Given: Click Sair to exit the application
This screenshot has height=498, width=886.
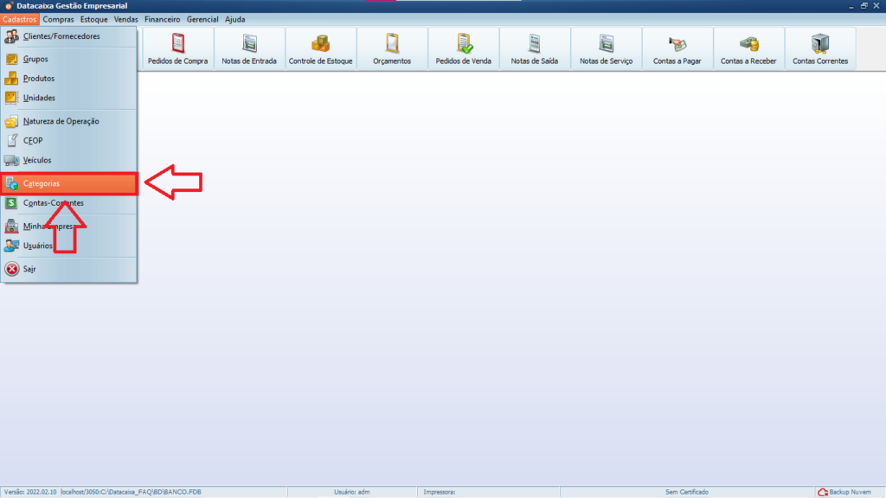Looking at the screenshot, I should click(29, 269).
